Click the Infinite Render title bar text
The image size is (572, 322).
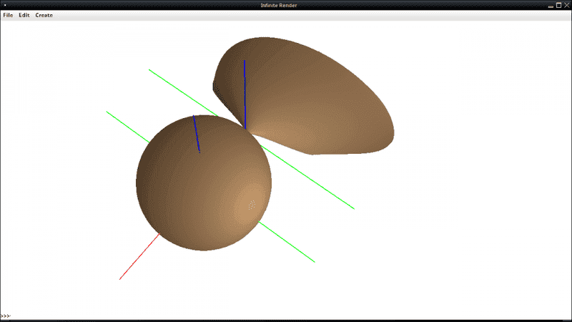click(286, 5)
